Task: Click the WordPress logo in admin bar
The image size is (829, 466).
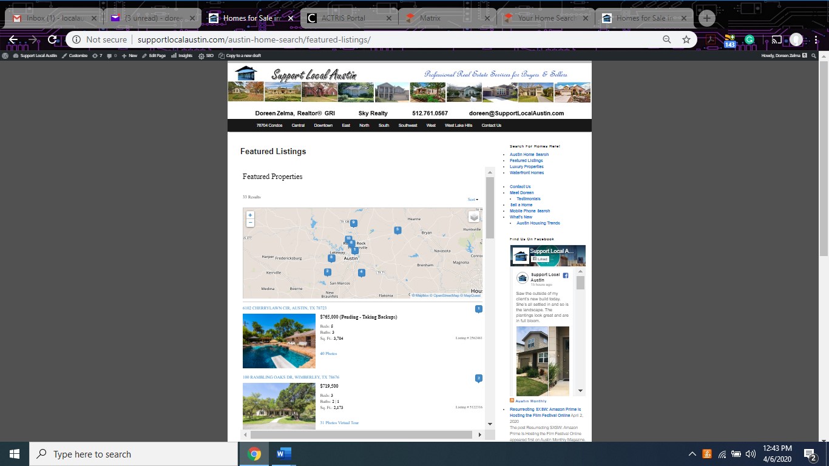Action: tap(5, 55)
